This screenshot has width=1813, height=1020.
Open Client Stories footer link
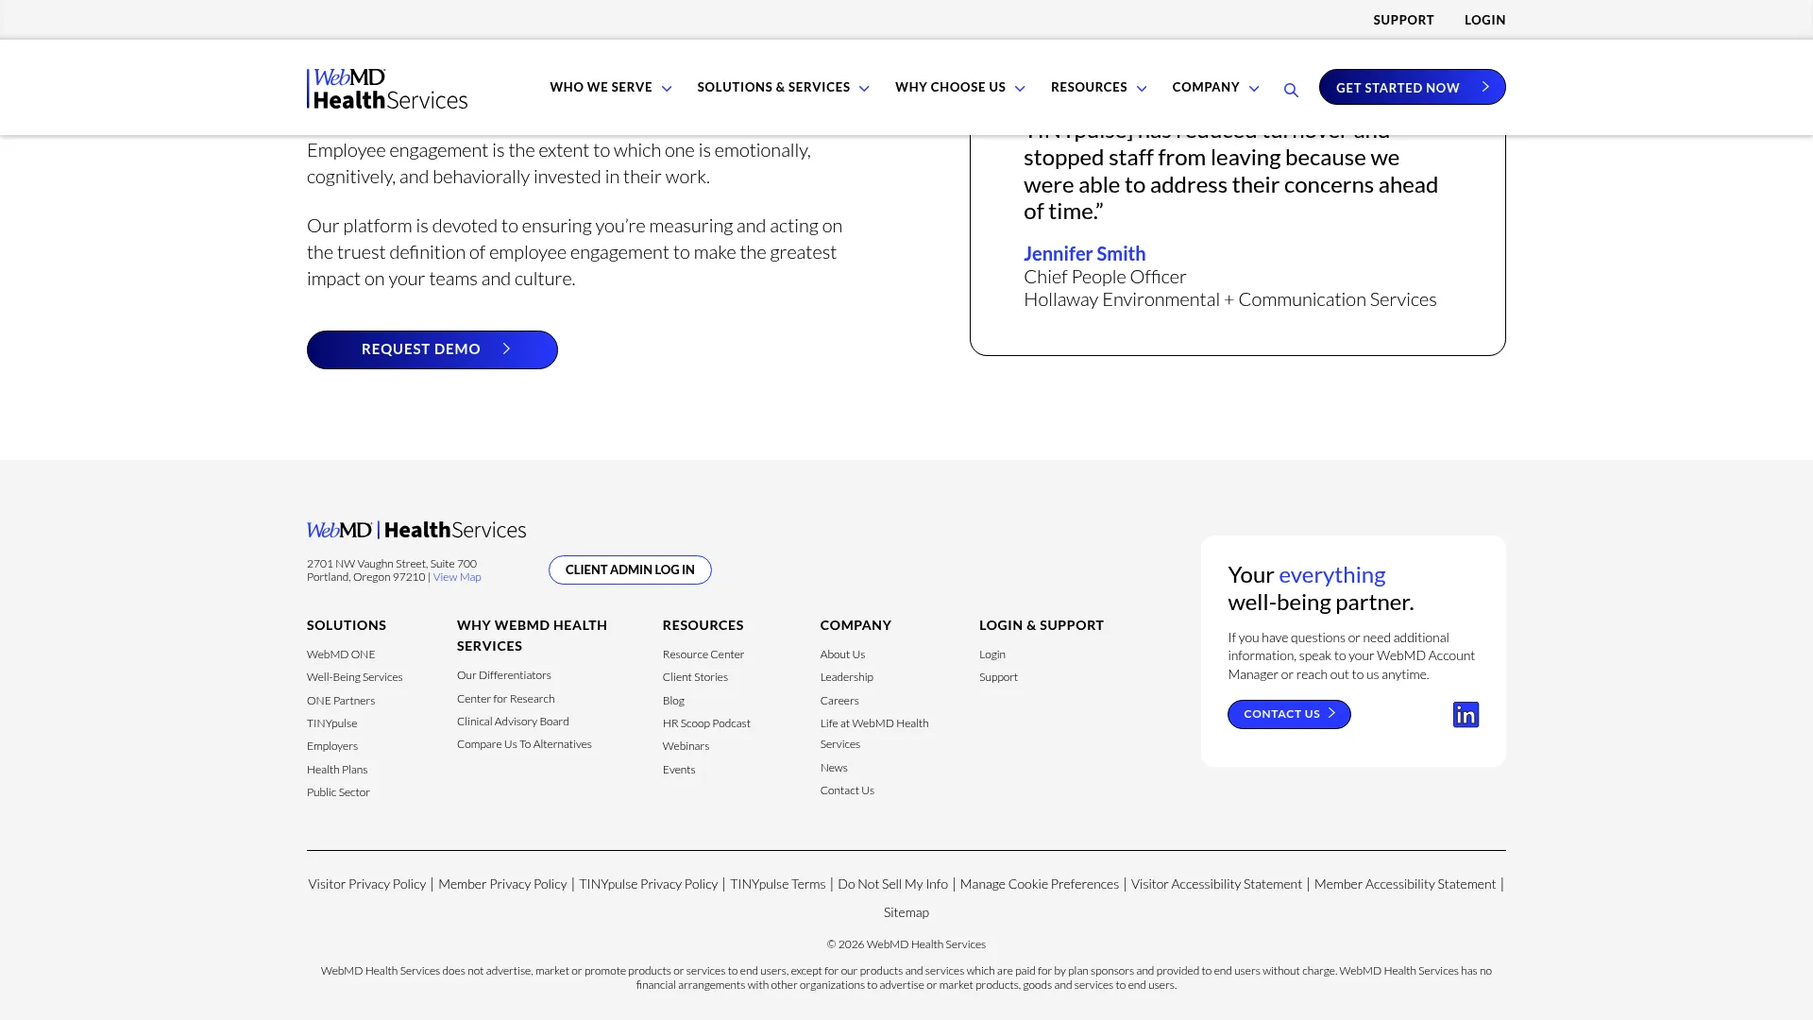[x=695, y=677]
